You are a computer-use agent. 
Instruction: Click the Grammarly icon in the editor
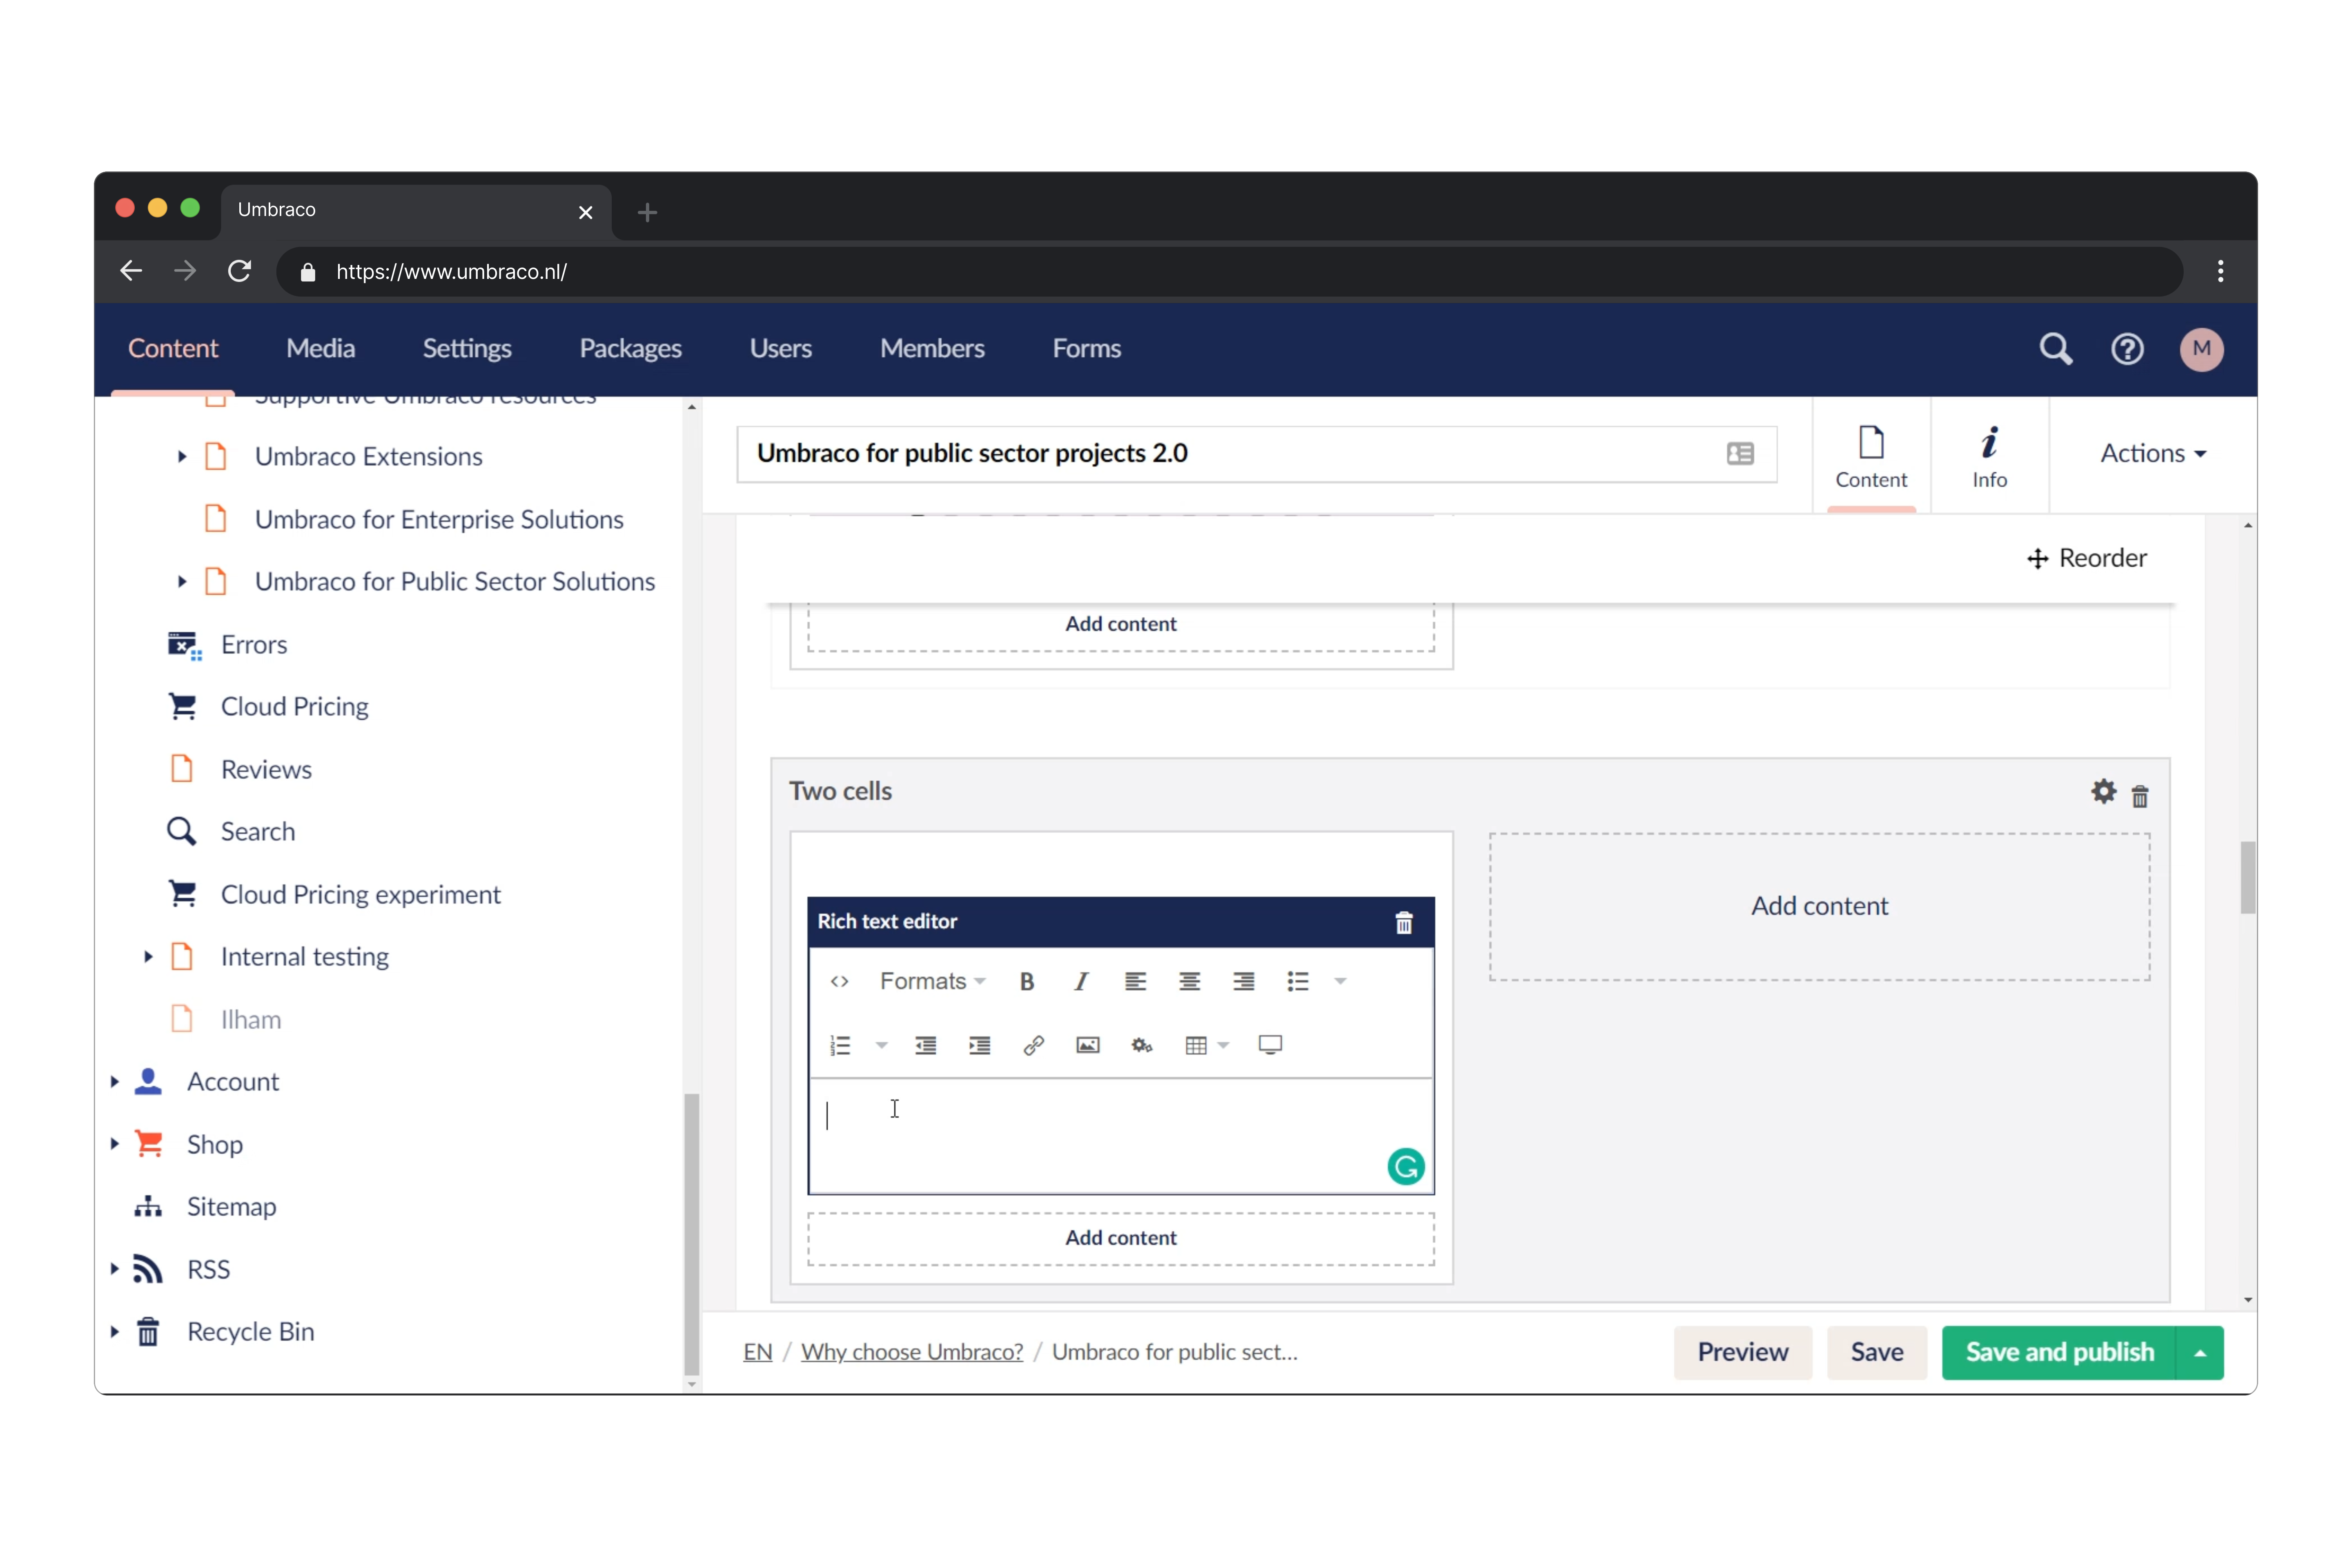[1405, 1166]
